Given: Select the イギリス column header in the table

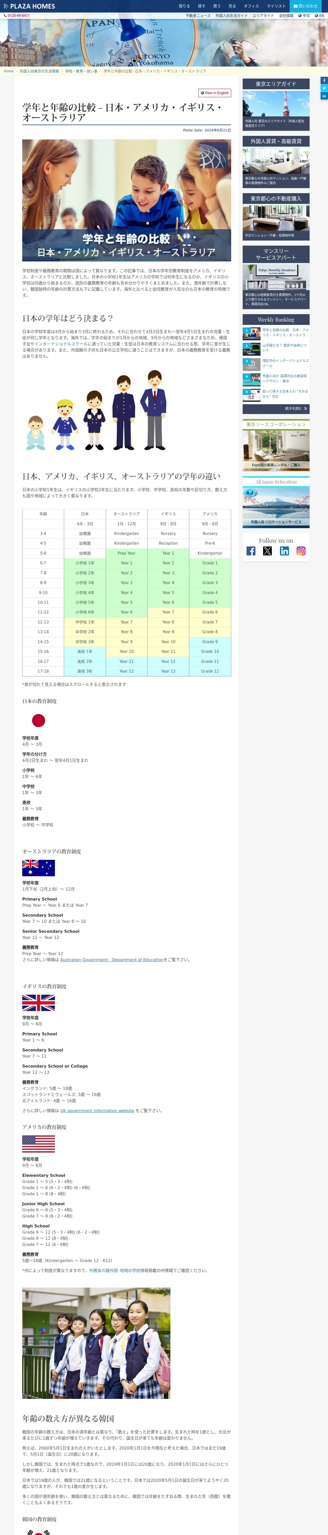Looking at the screenshot, I should [168, 514].
